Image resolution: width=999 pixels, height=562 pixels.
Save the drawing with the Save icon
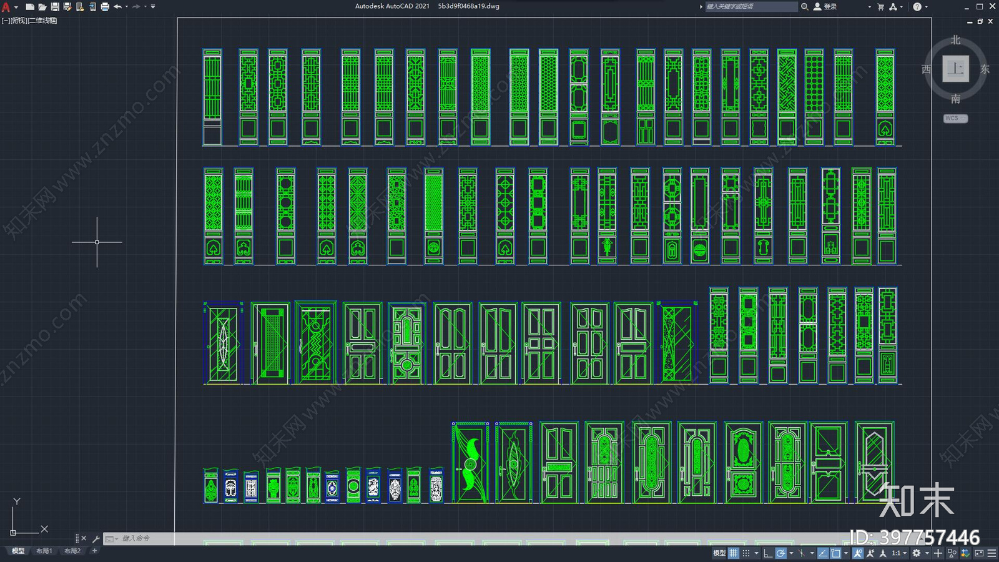[x=55, y=7]
